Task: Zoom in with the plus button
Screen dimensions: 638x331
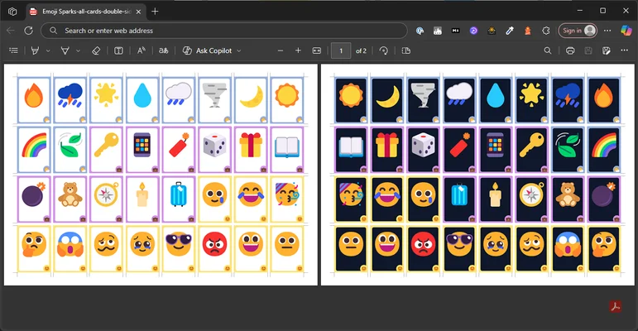Action: click(298, 50)
